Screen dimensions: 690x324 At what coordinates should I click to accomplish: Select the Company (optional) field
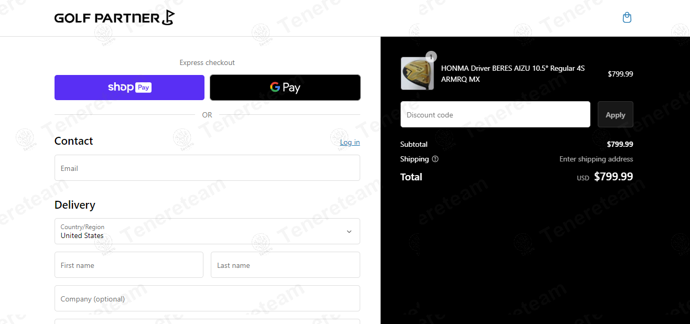click(207, 298)
